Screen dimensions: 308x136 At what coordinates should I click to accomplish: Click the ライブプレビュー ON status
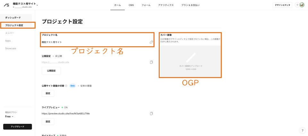[64, 107]
